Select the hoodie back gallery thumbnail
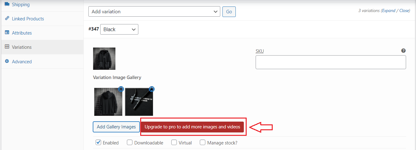 pyautogui.click(x=108, y=102)
